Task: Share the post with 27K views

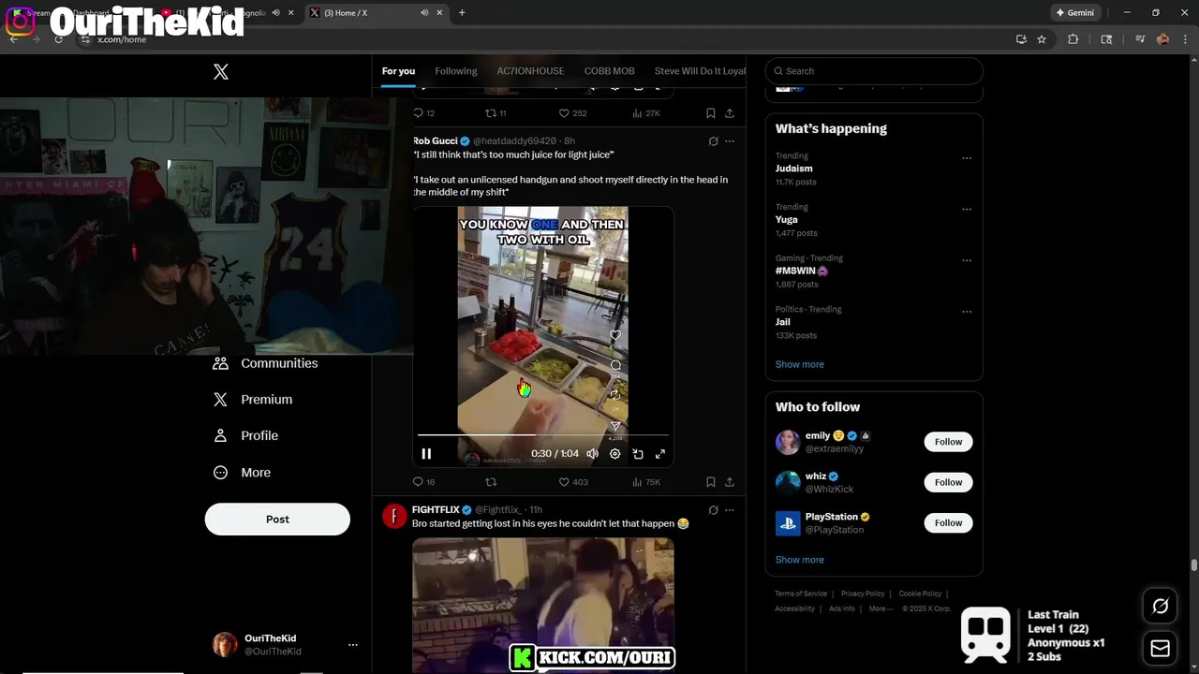Action: 730,113
